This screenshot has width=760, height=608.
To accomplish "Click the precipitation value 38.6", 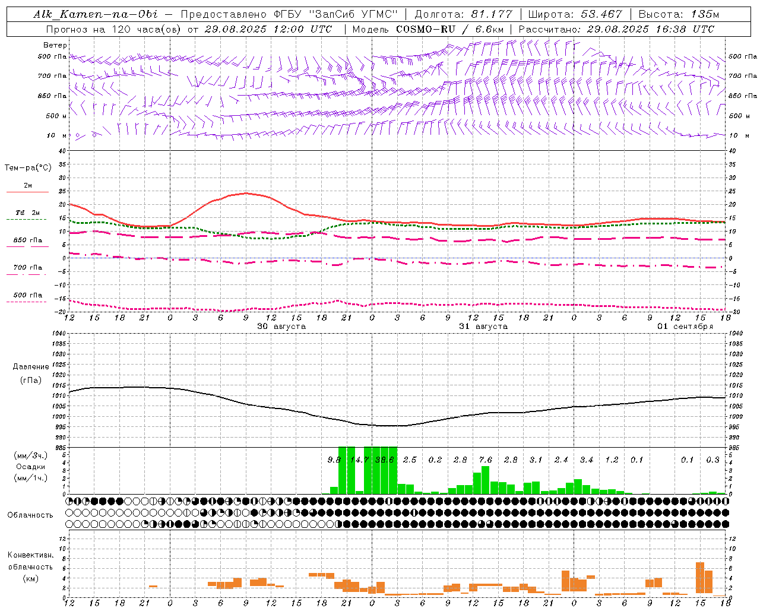I will point(385,460).
